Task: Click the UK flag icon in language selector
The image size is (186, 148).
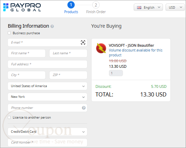Action: pos(139,8)
